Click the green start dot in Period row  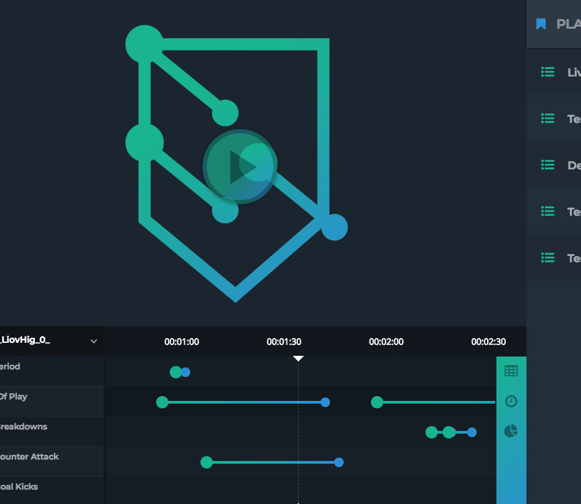(x=176, y=372)
